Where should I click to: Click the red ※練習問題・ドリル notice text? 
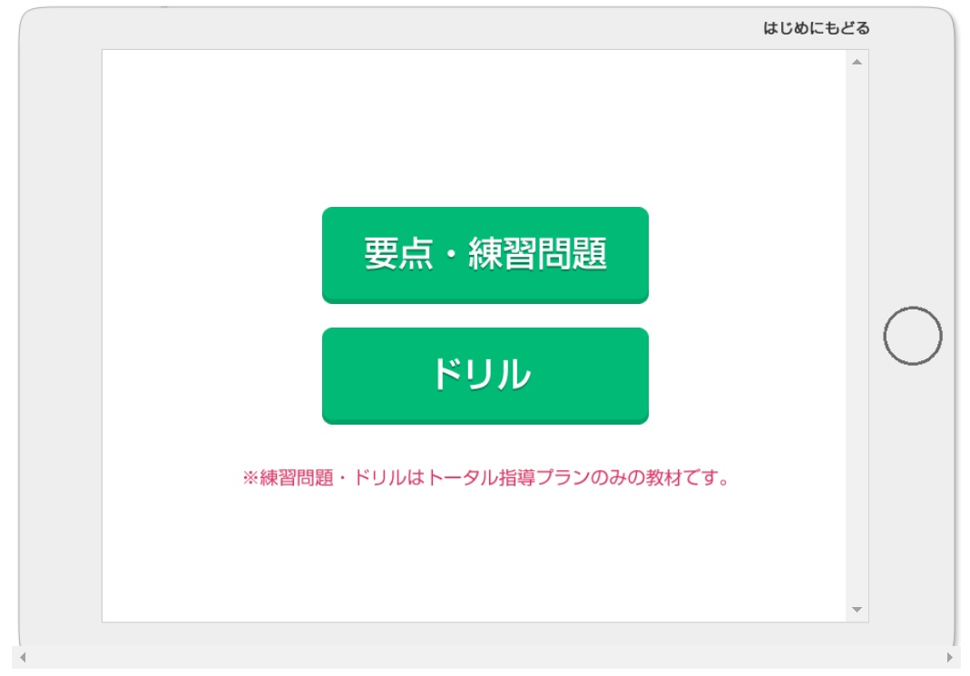486,478
